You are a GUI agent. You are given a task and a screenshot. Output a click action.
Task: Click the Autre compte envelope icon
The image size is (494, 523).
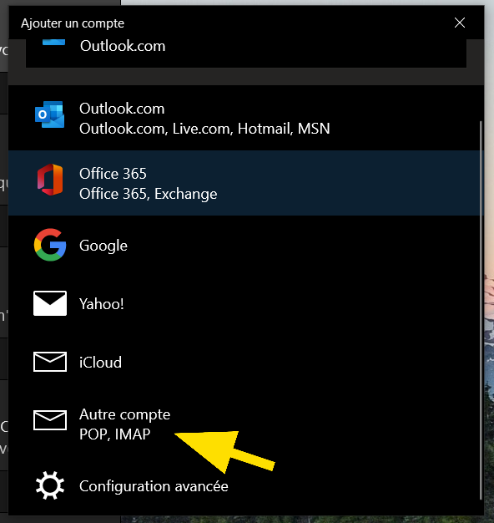[x=50, y=420]
